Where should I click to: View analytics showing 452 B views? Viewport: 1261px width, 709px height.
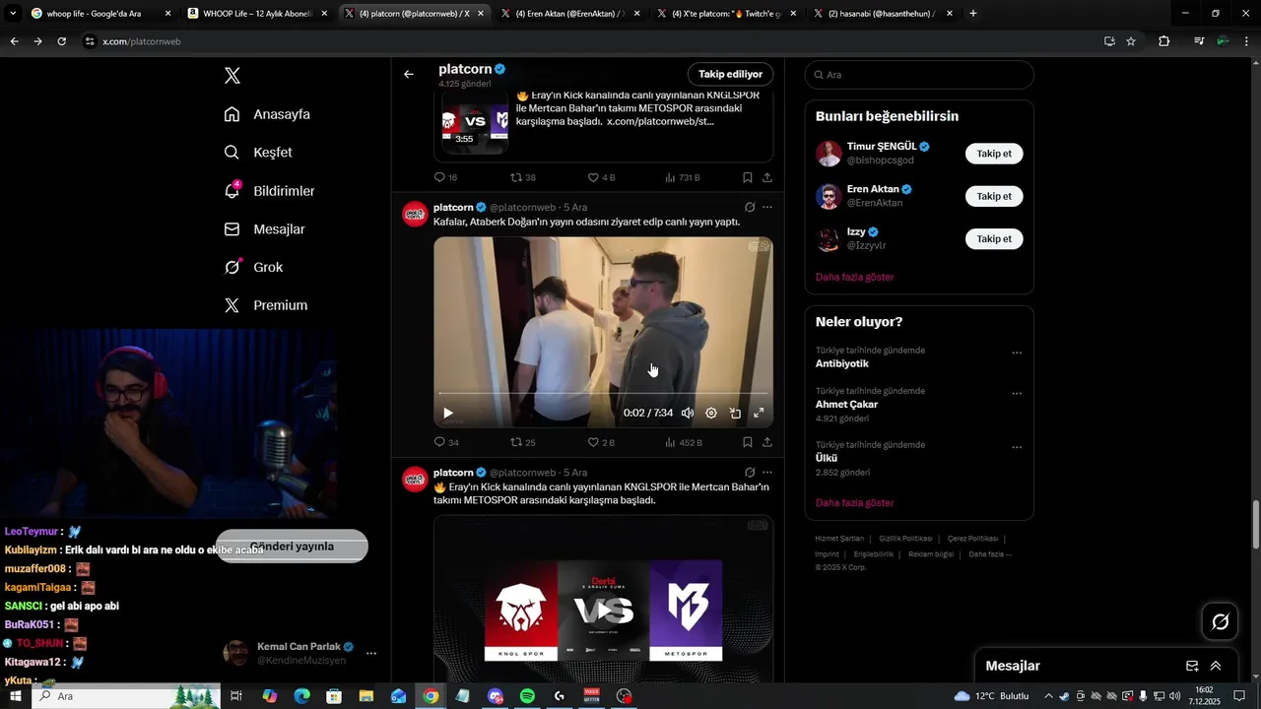684,442
